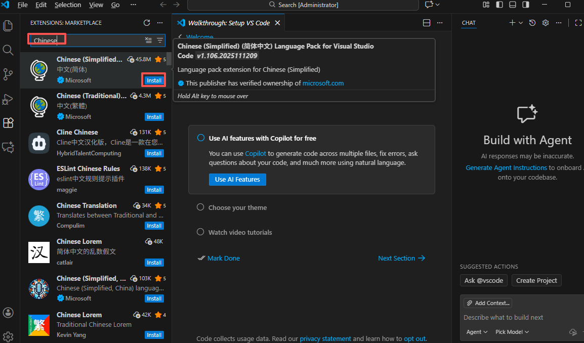
Task: Open the Selection menu
Action: [68, 5]
